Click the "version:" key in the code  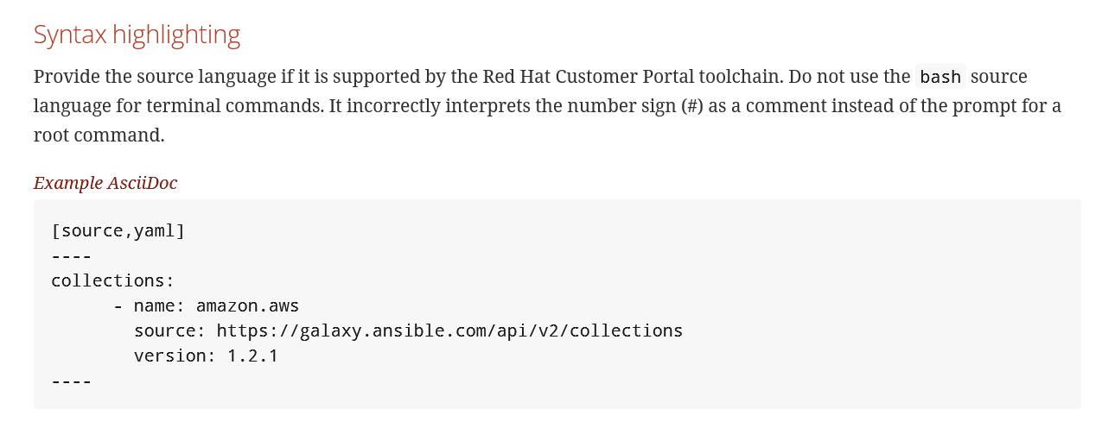[x=175, y=356]
